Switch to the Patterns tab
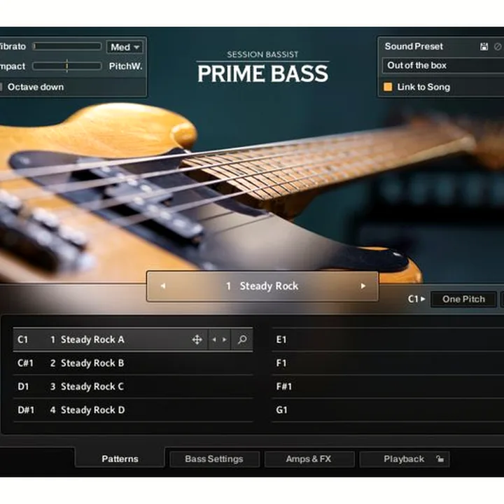Screen dimensions: 504x504 point(120,458)
